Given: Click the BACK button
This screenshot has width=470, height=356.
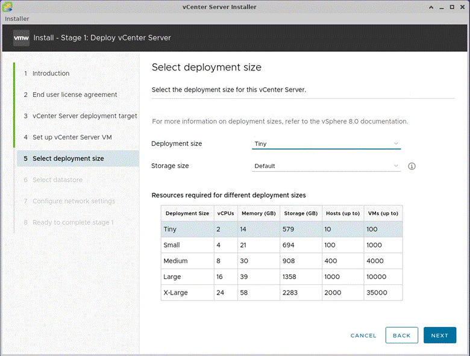Looking at the screenshot, I should pos(402,336).
